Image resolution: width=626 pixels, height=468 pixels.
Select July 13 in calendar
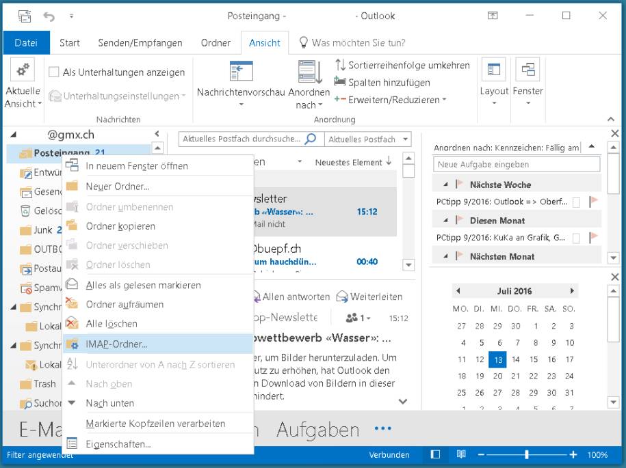coord(498,359)
